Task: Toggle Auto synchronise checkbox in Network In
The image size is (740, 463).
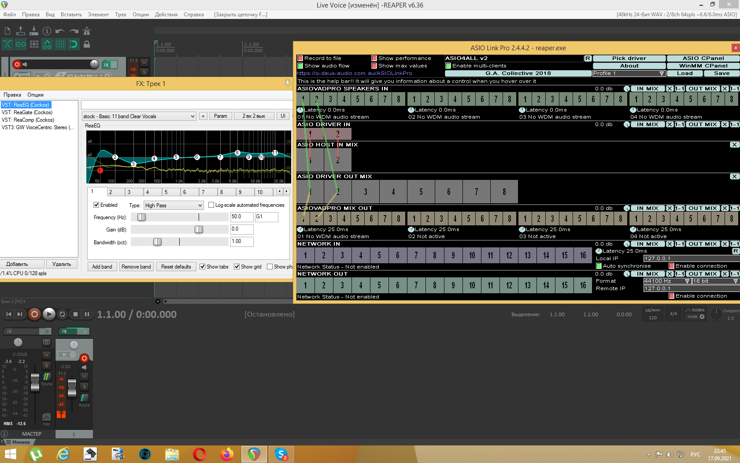Action: 599,266
